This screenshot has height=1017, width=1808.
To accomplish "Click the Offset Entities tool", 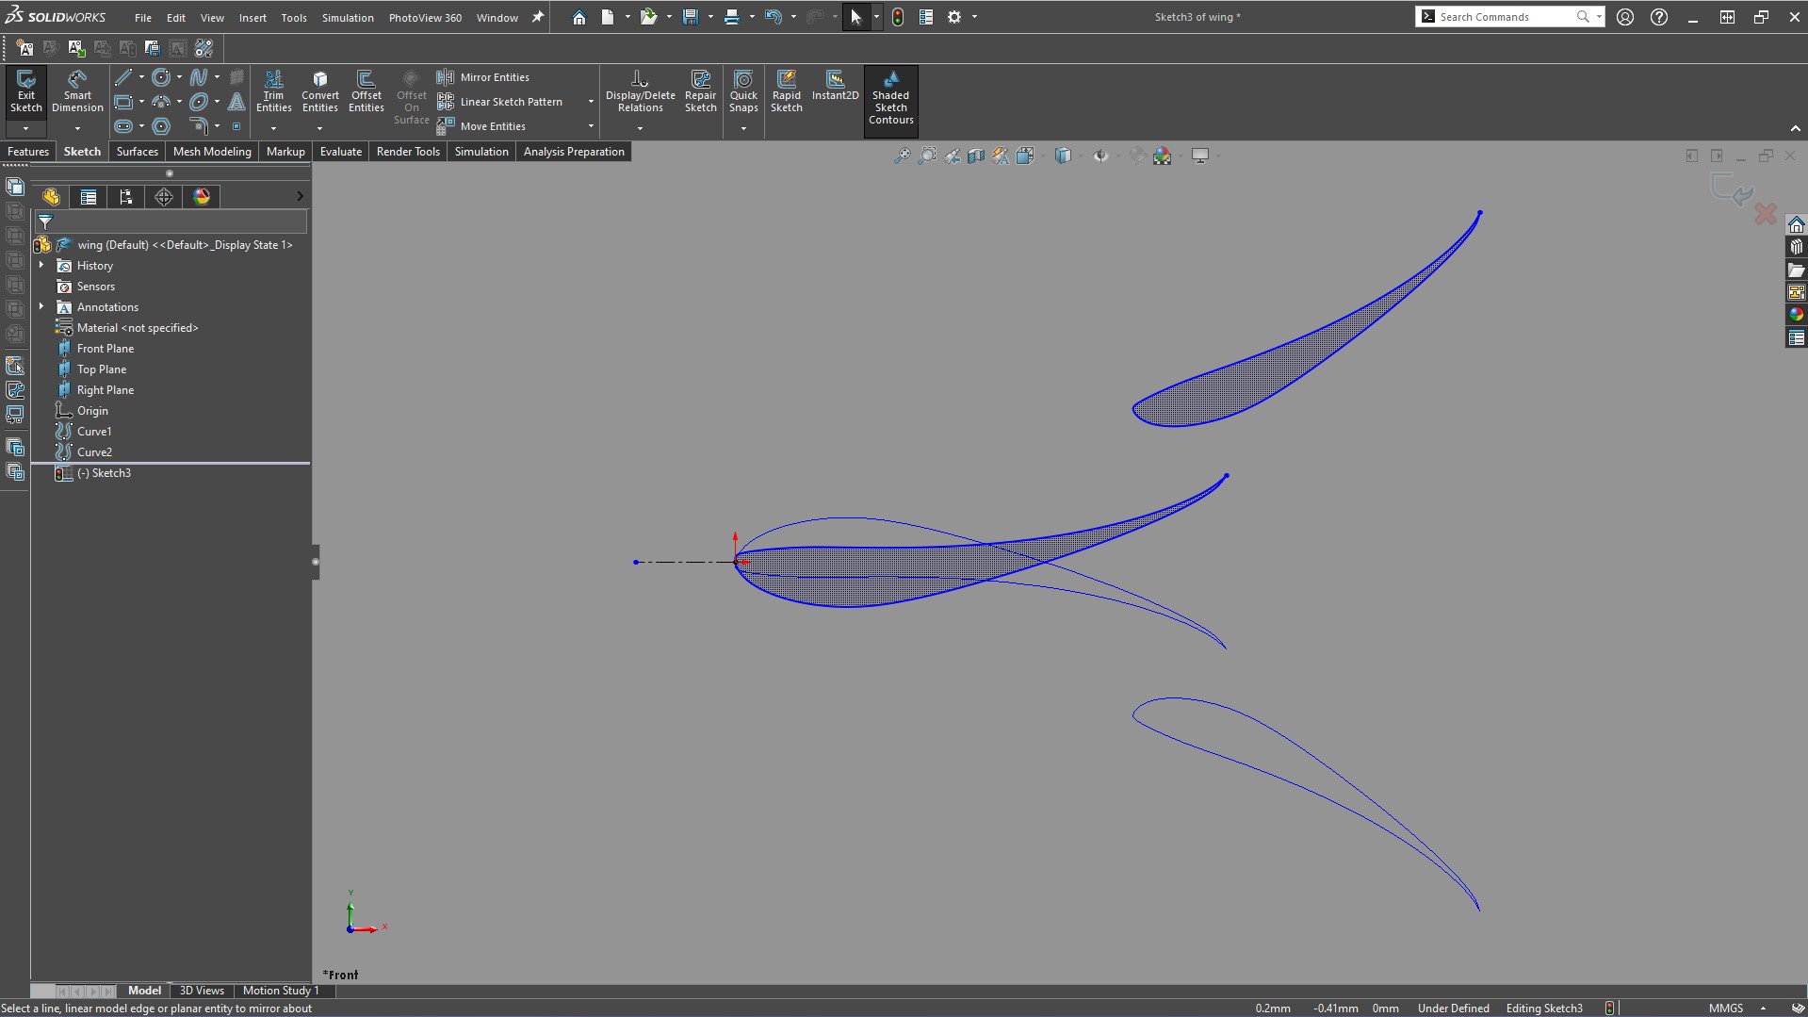I will [x=366, y=92].
